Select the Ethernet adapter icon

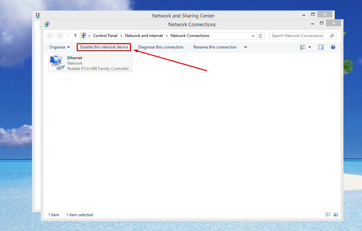pos(56,62)
